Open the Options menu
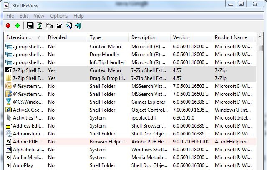This screenshot has height=170, width=267. 59,16
